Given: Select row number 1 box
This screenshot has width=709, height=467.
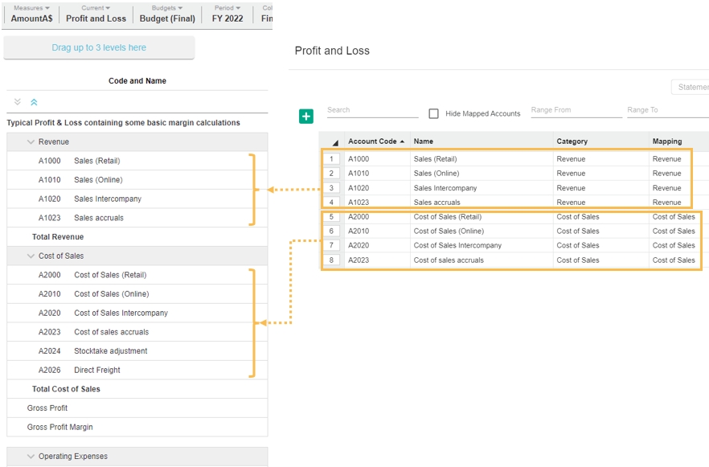Looking at the screenshot, I should (x=331, y=159).
